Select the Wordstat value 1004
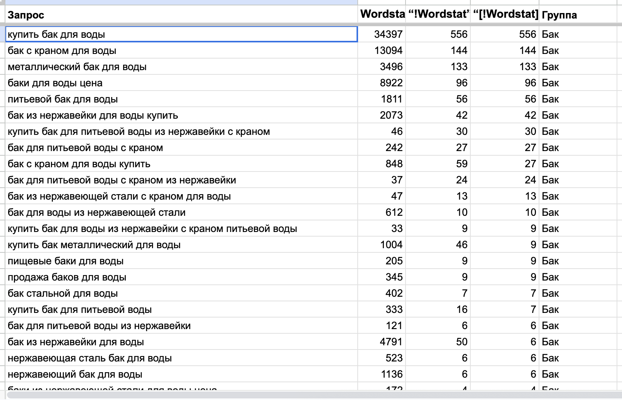Image resolution: width=622 pixels, height=400 pixels. click(382, 245)
